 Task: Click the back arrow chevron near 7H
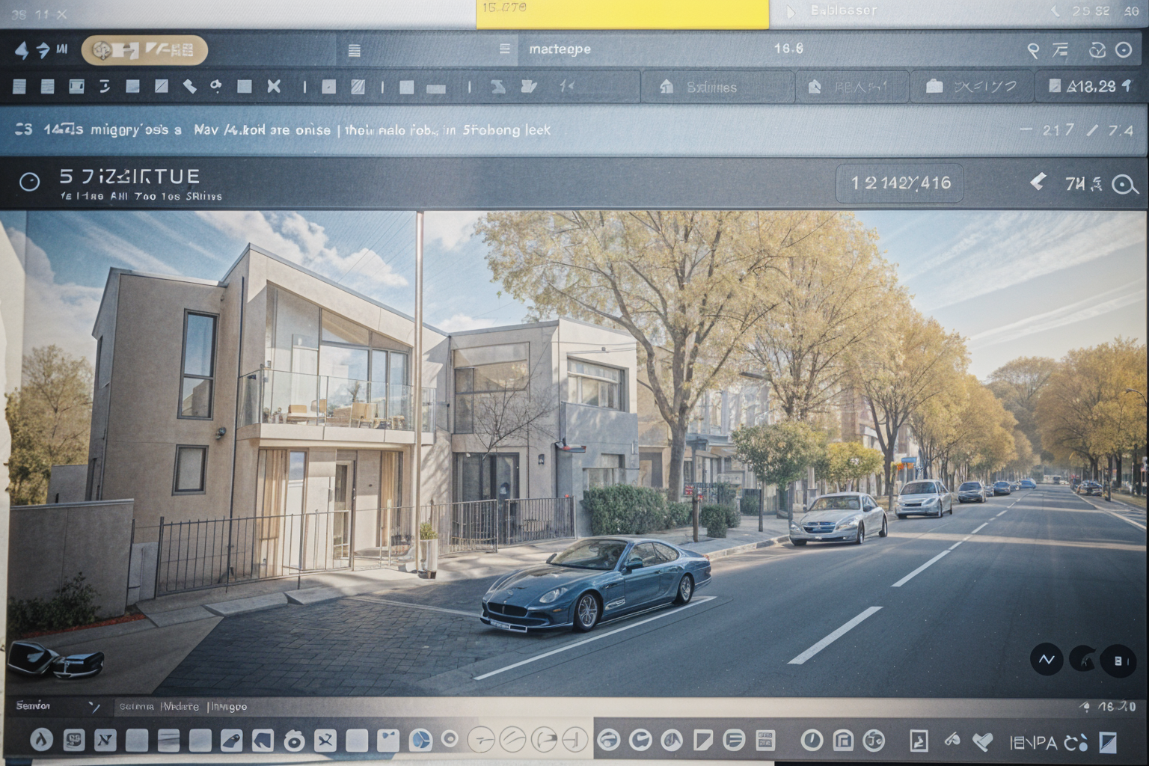pyautogui.click(x=1038, y=182)
